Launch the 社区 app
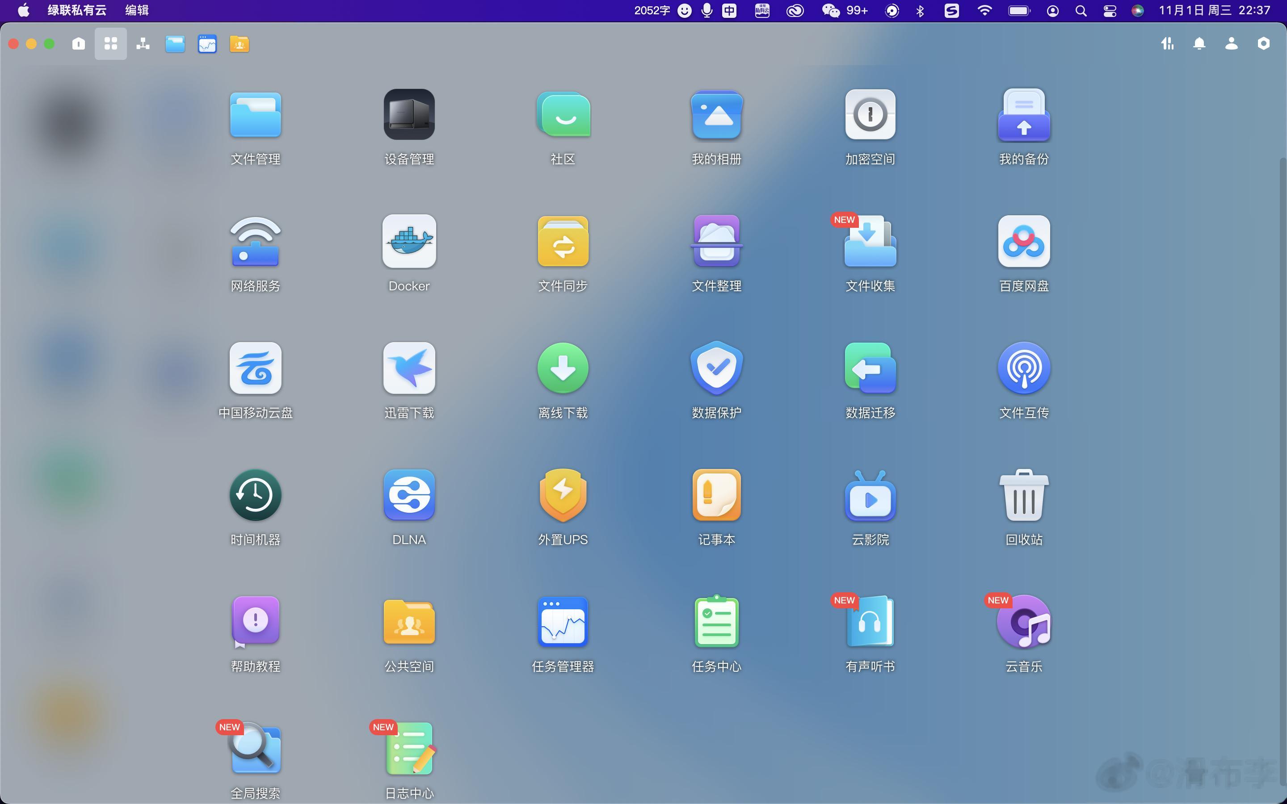1287x804 pixels. coord(563,115)
